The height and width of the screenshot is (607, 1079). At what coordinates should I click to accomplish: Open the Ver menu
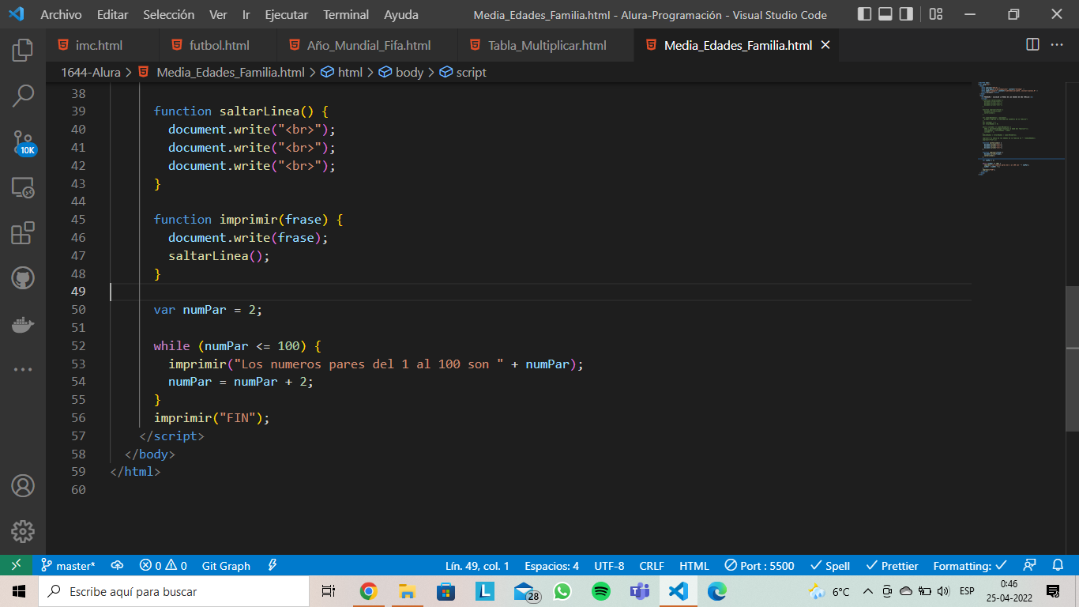click(218, 14)
